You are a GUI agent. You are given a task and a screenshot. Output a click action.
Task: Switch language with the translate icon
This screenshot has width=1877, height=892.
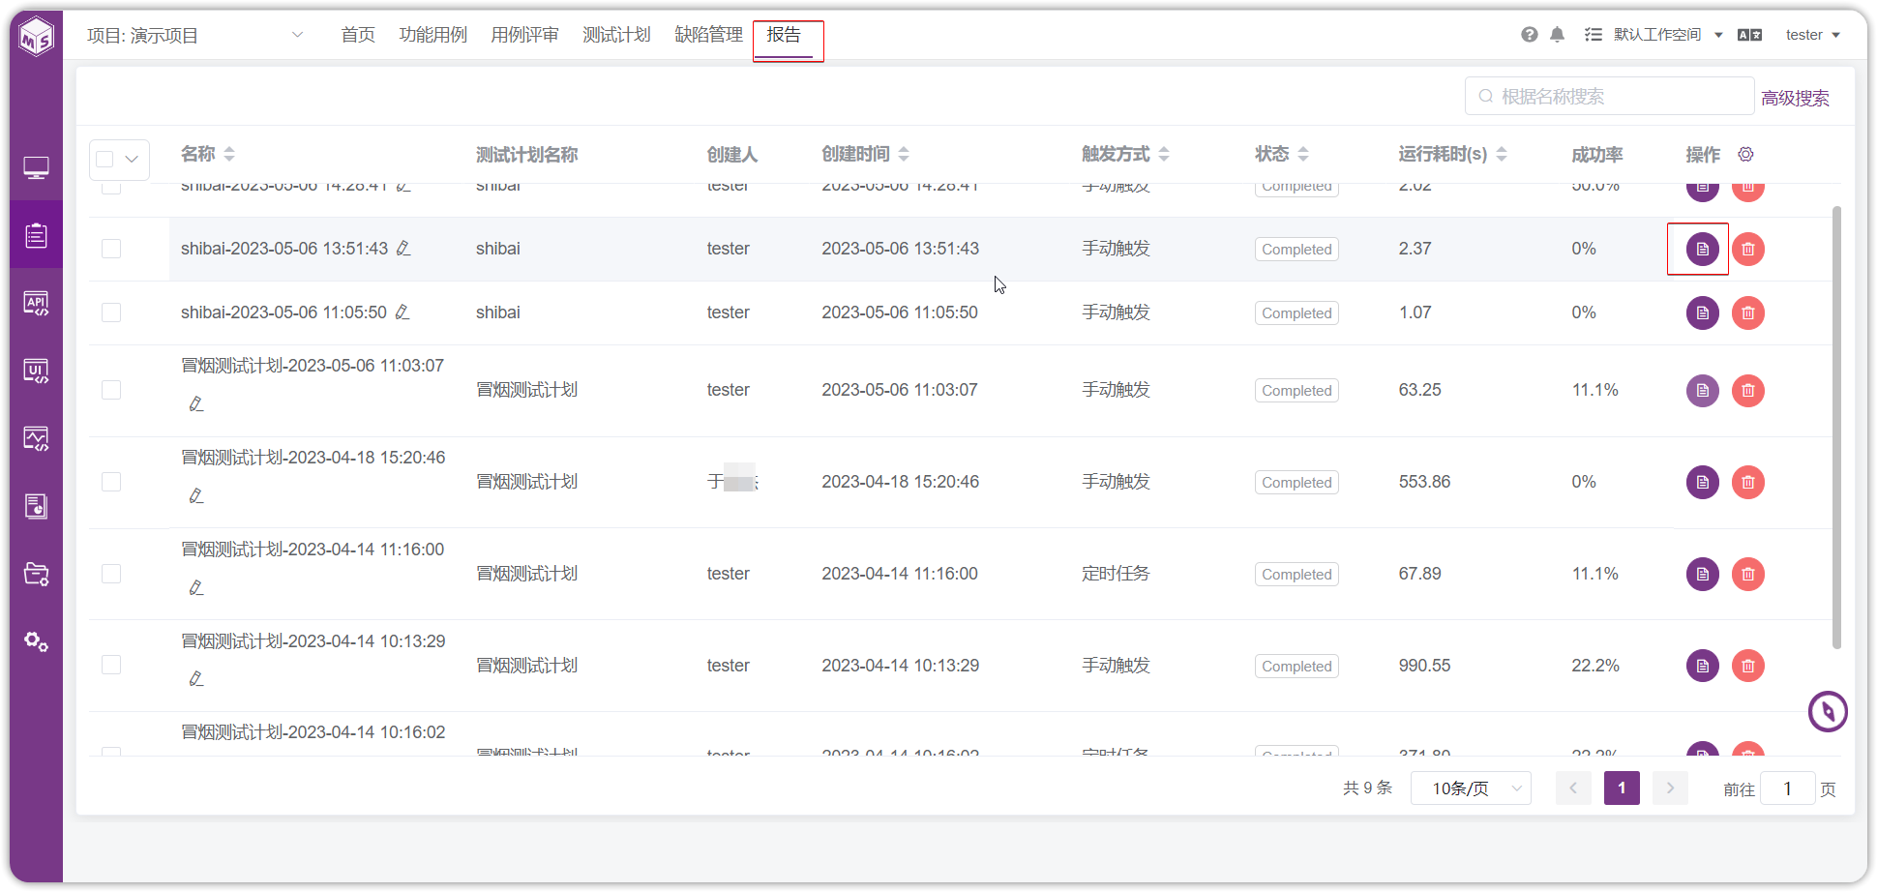tap(1749, 35)
